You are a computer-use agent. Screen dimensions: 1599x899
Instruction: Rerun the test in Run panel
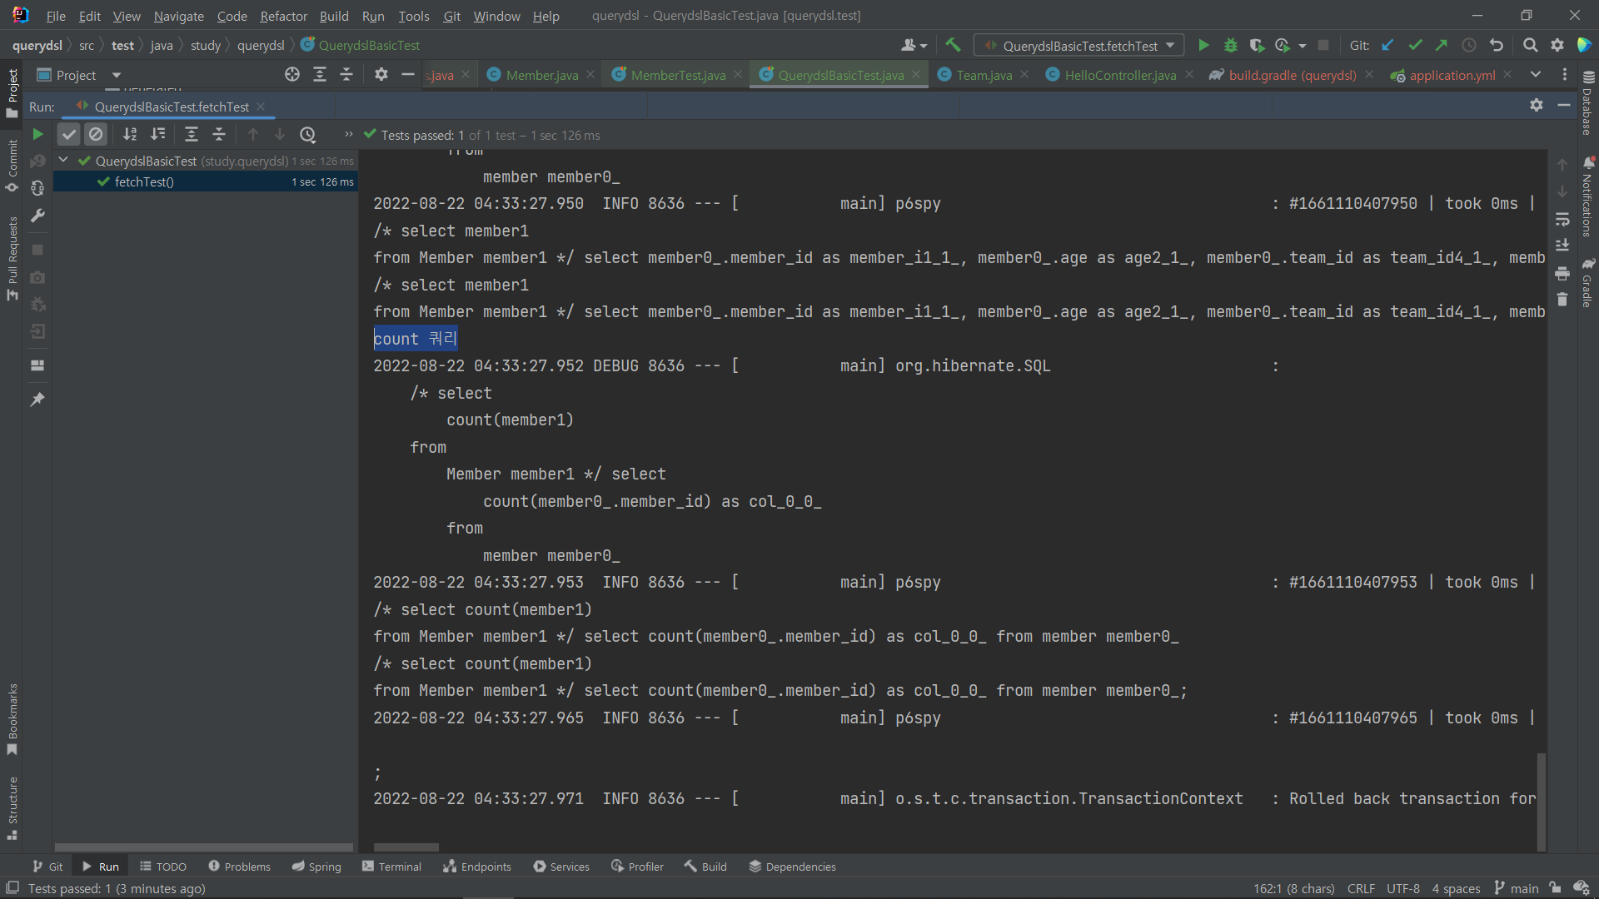tap(37, 134)
